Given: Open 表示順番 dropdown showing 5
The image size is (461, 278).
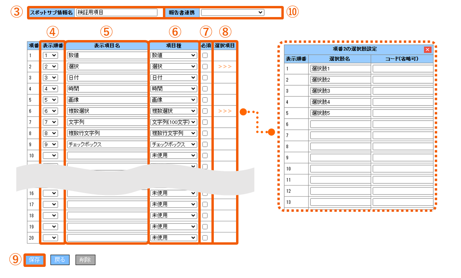Looking at the screenshot, I should tap(50, 100).
